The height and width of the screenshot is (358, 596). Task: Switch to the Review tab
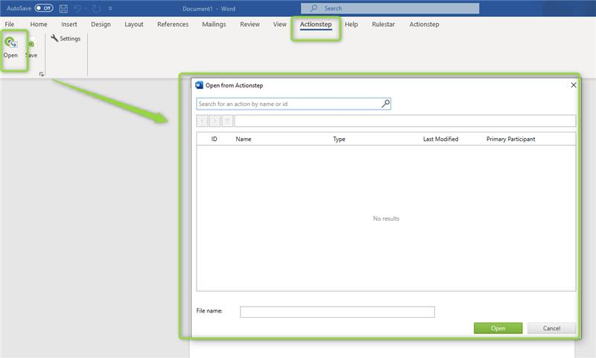point(250,25)
